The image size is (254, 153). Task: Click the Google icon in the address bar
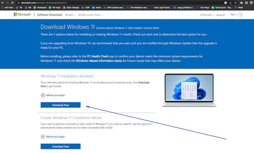(x=225, y=3)
